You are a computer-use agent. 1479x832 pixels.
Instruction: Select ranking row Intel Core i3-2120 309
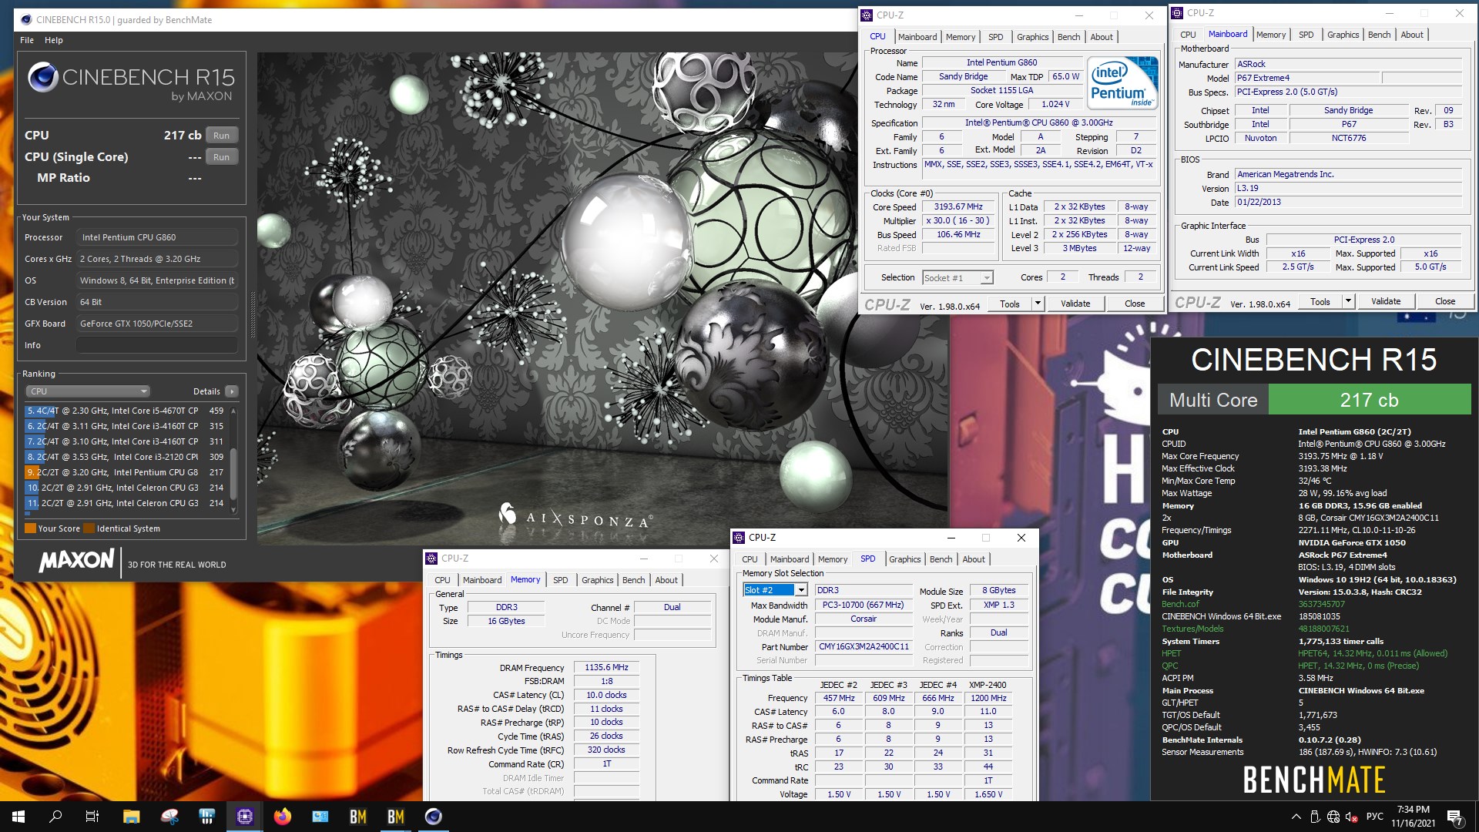pos(126,457)
